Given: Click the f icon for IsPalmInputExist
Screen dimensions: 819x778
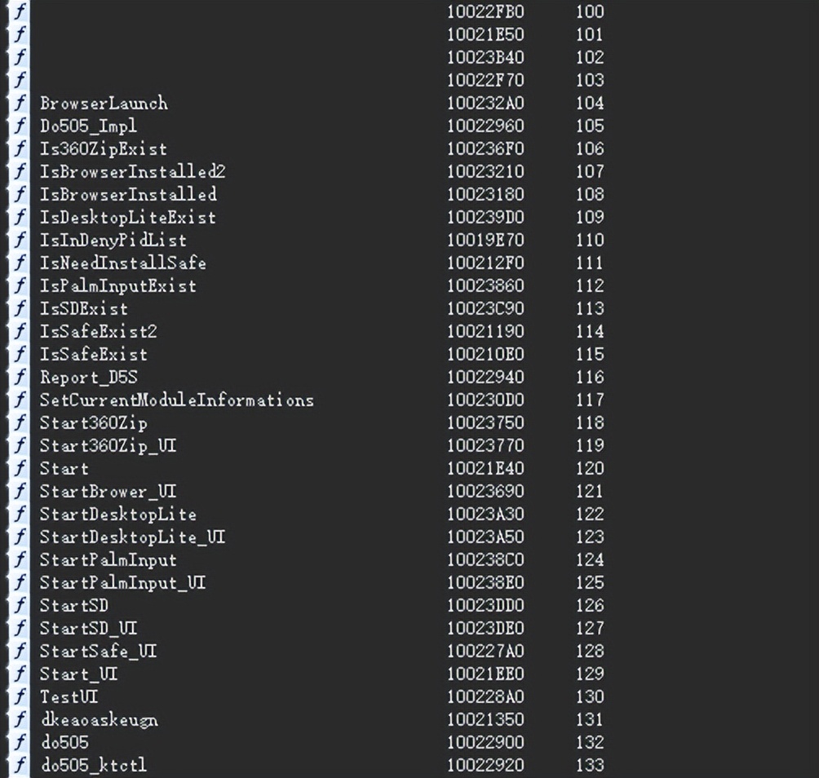Looking at the screenshot, I should (x=20, y=285).
